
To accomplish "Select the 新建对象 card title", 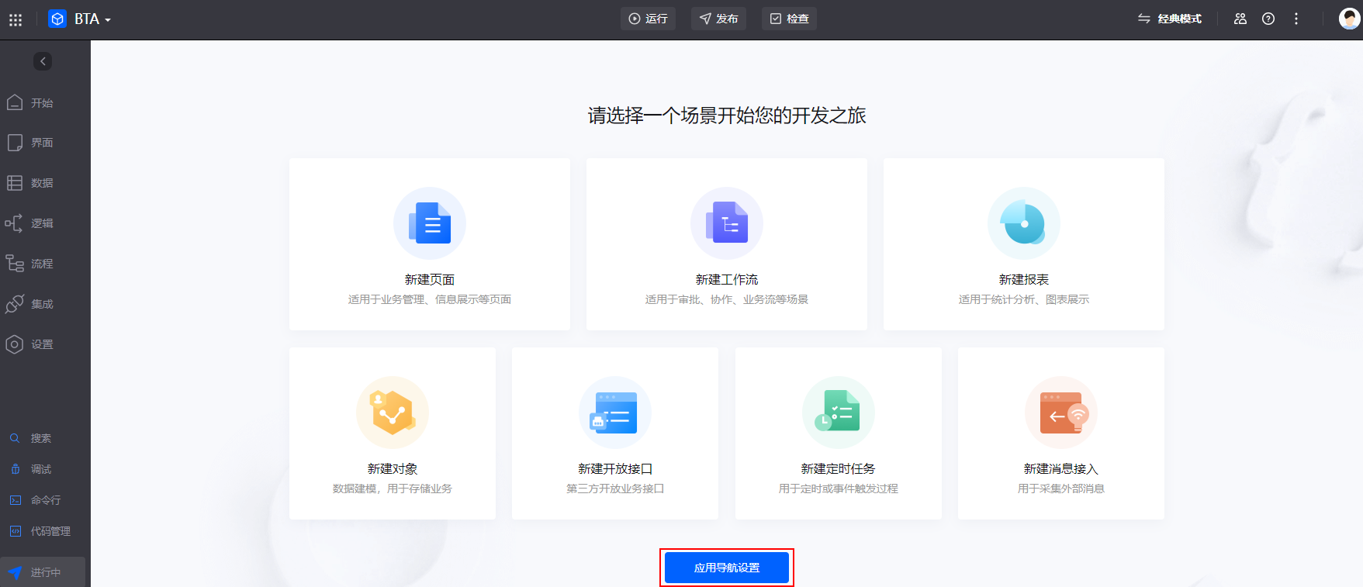I will click(393, 469).
